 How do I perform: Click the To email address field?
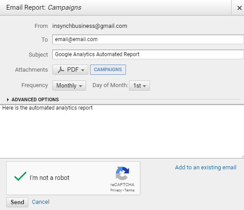point(148,39)
